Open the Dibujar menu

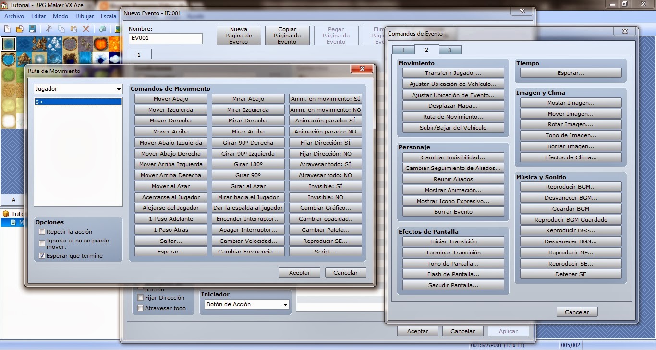pos(85,16)
